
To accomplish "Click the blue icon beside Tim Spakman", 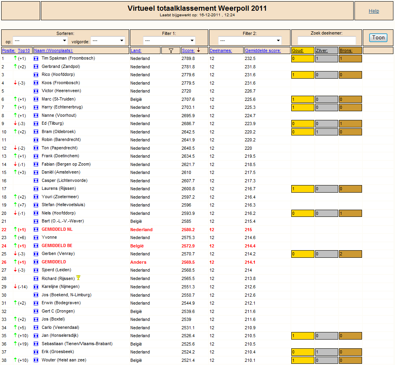I will (x=36, y=58).
